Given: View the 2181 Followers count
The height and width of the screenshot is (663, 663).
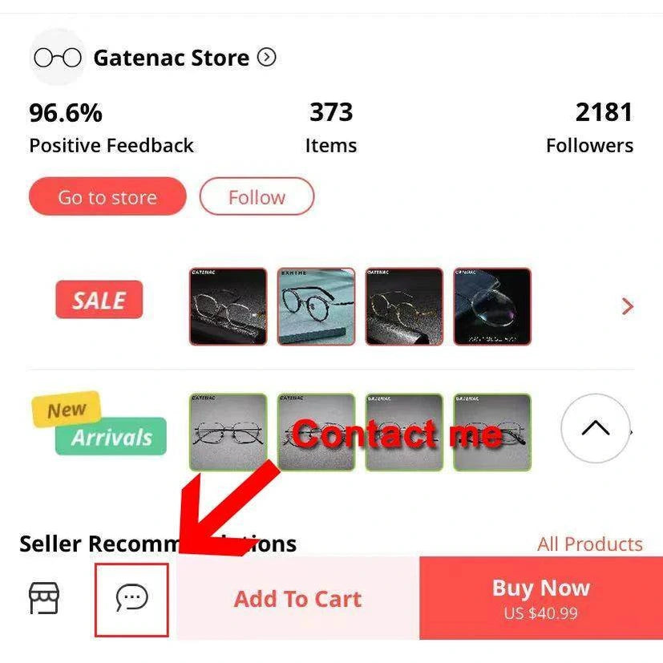Looking at the screenshot, I should coord(590,127).
